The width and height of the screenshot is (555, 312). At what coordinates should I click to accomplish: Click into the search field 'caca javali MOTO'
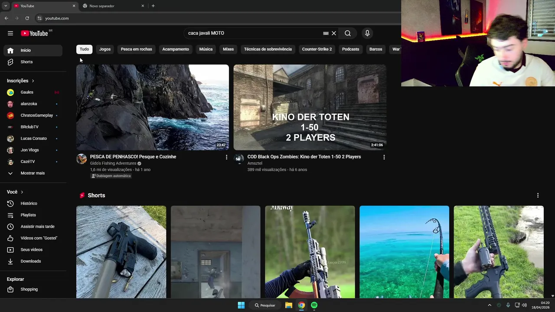tap(254, 33)
